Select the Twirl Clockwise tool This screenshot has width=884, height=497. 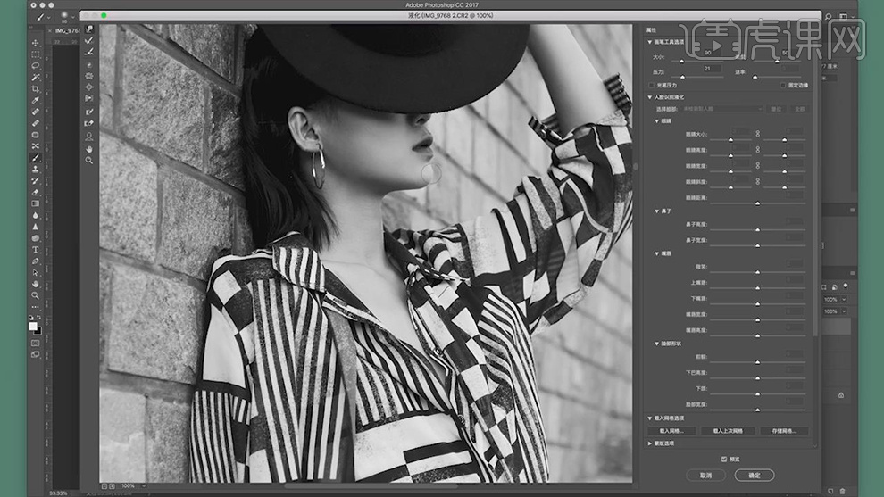(89, 65)
